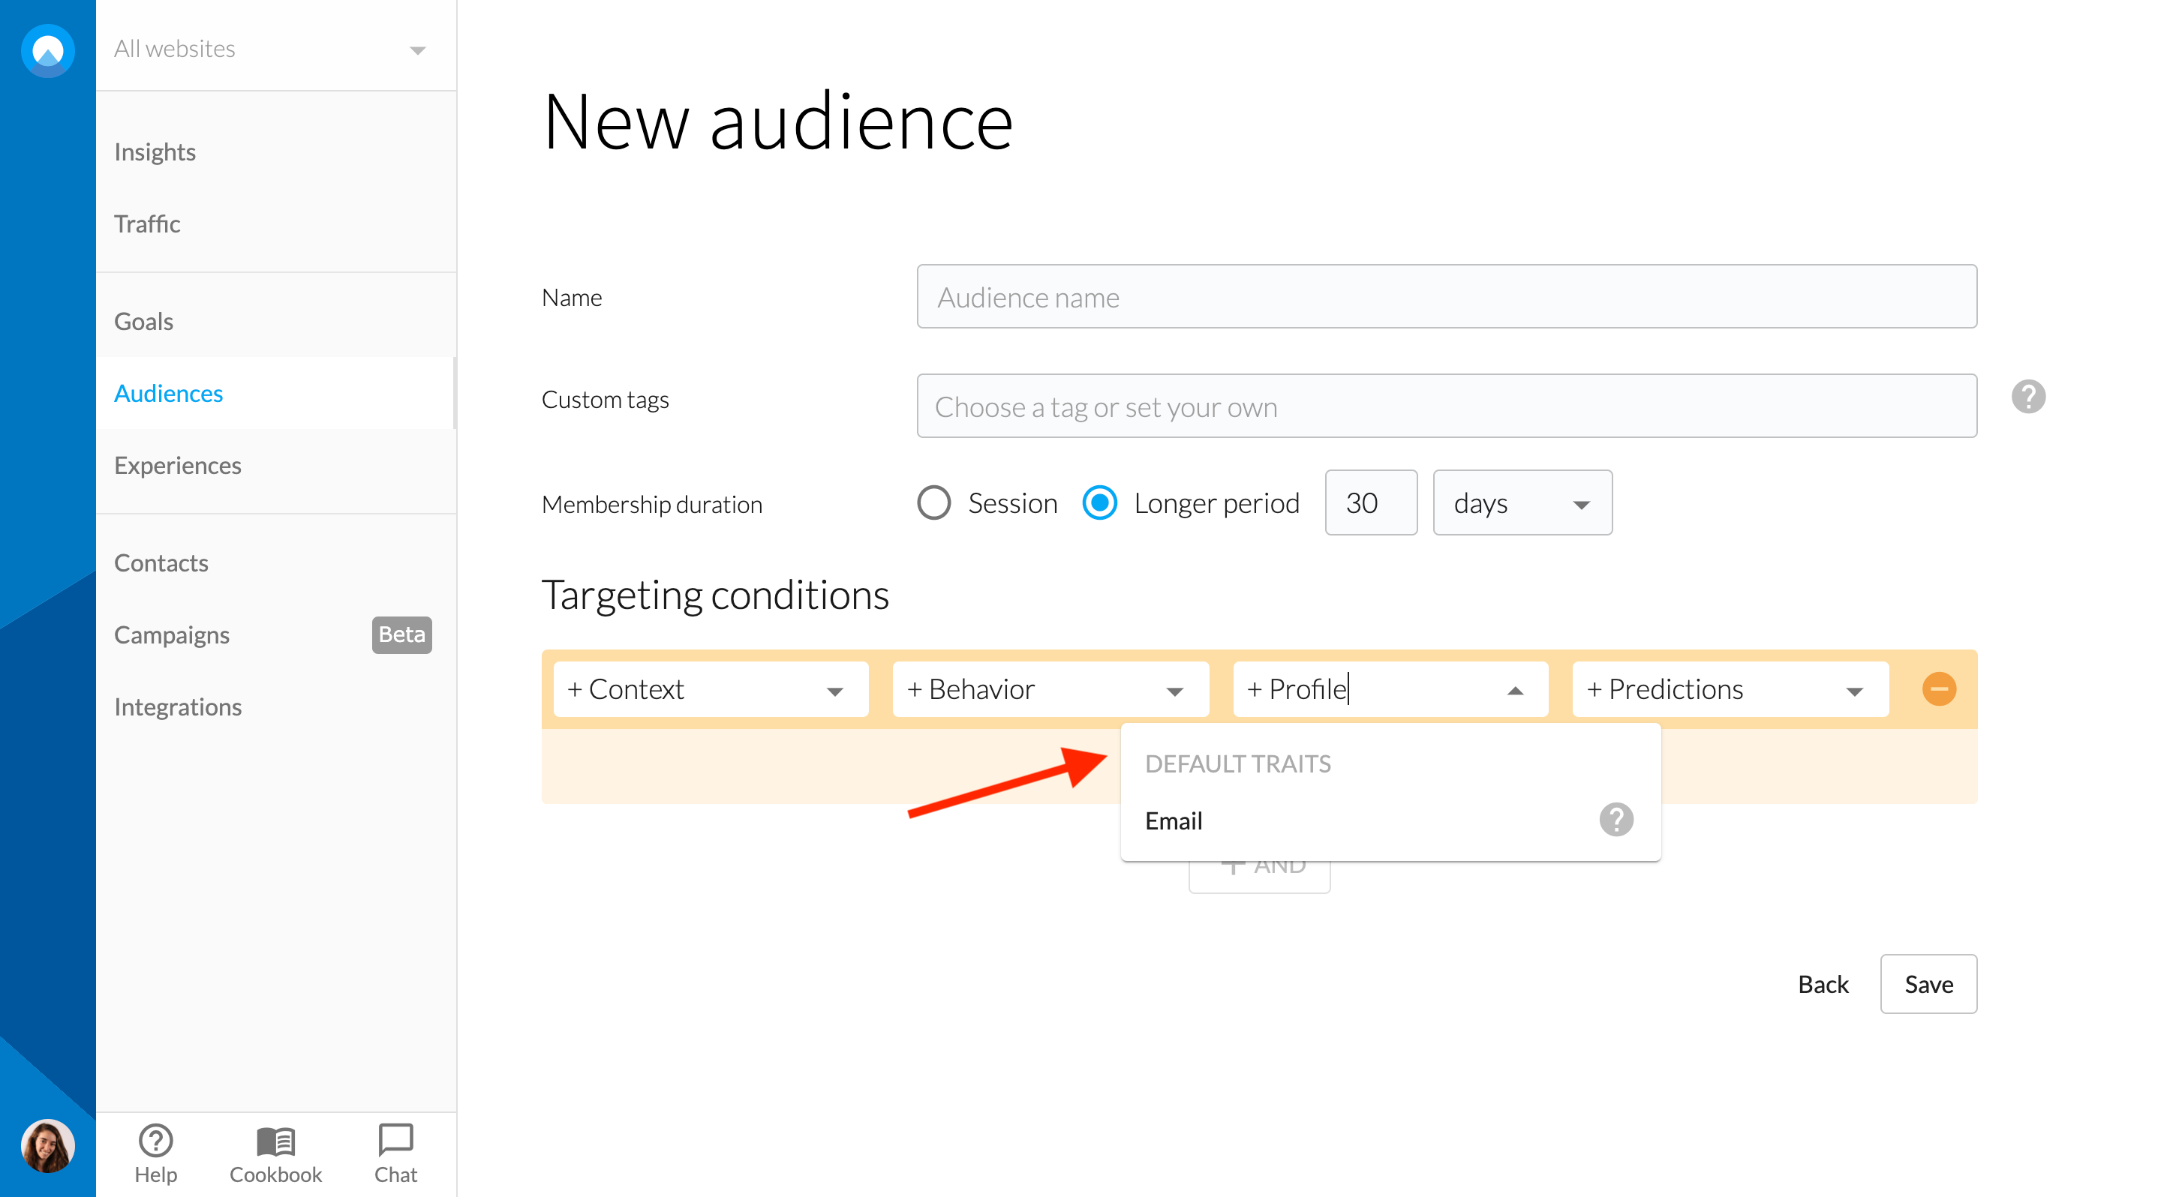This screenshot has width=2161, height=1197.
Task: Go to Experiences in sidebar
Action: [x=178, y=465]
